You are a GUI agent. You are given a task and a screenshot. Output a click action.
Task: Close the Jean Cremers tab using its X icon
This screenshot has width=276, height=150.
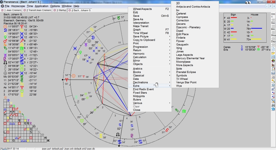point(2,10)
